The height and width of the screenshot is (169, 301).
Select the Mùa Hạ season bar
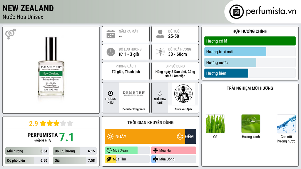click(x=174, y=151)
